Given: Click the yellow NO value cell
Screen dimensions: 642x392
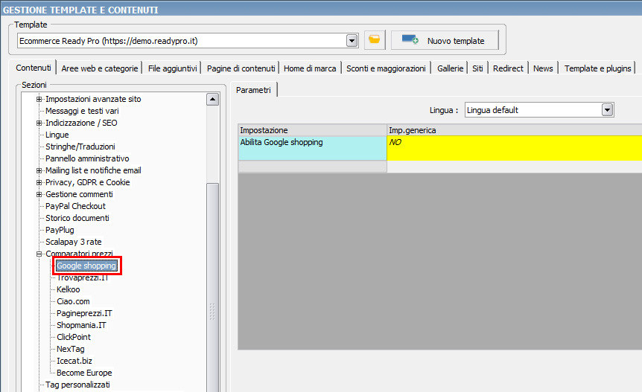Looking at the screenshot, I should pos(515,148).
